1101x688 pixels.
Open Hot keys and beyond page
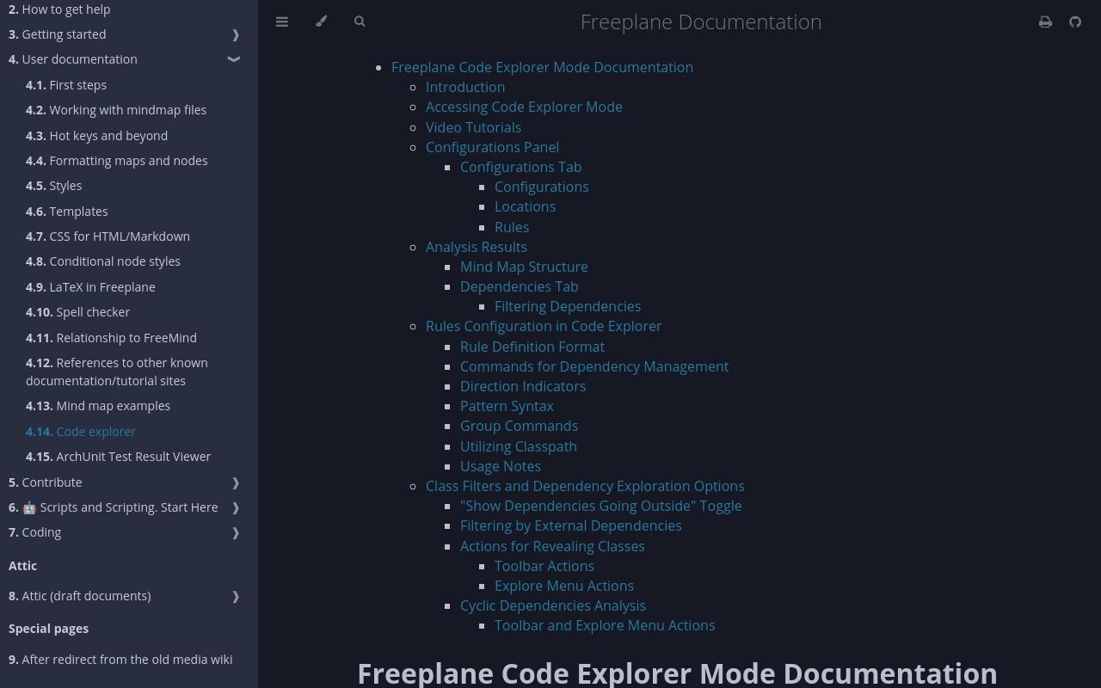click(x=96, y=136)
